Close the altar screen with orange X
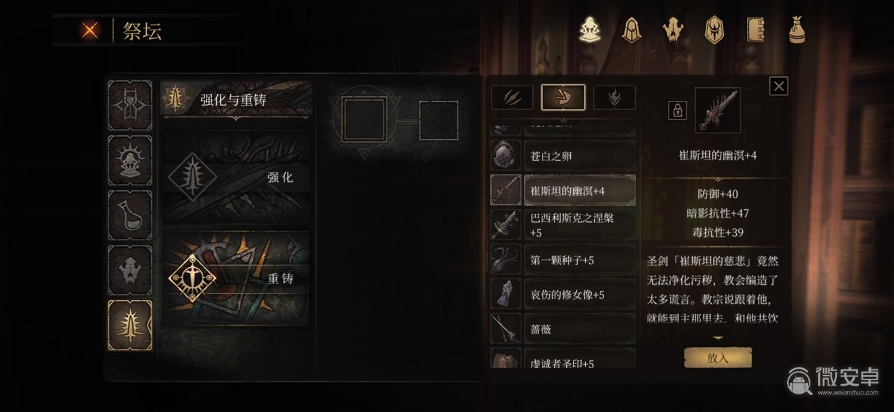 point(90,30)
